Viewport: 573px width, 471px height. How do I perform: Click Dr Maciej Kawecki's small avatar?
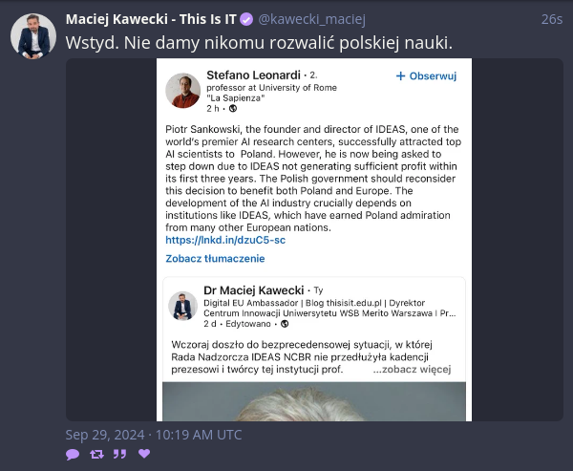point(182,306)
